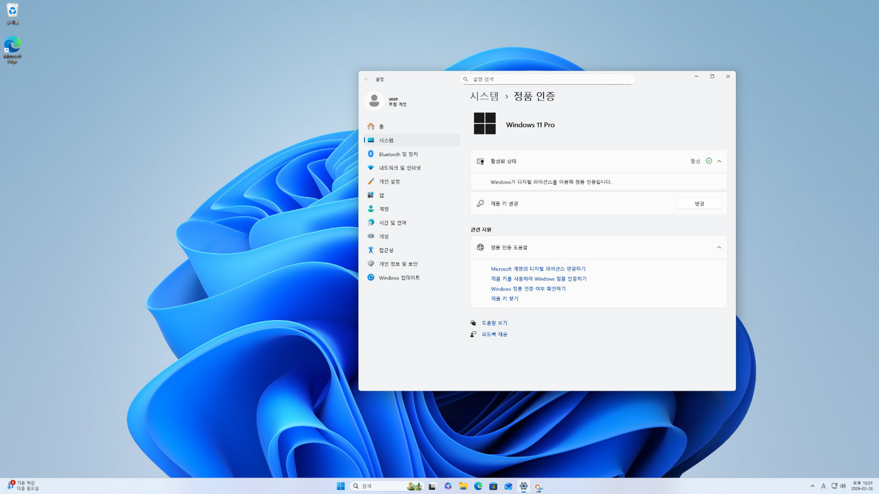Screen dimensions: 879x494
Task: Navigate to 개인 정보 및 보안
Action: pyautogui.click(x=398, y=264)
